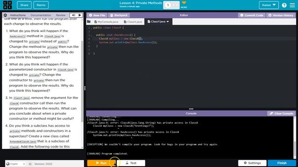Viewport: 298px width, 167px height.
Task: Click the Share button
Action: pyautogui.click(x=24, y=5)
